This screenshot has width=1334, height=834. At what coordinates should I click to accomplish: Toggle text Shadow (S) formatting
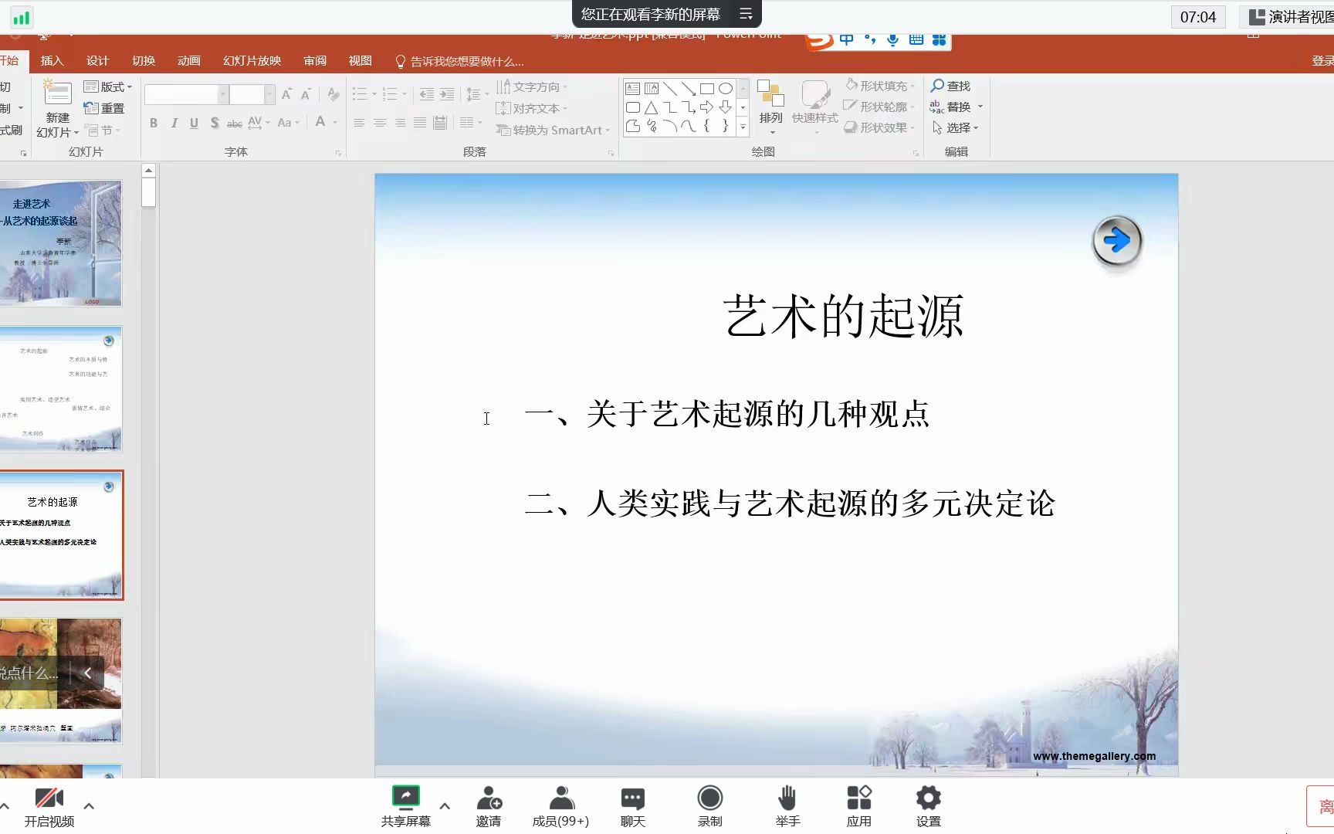click(215, 123)
